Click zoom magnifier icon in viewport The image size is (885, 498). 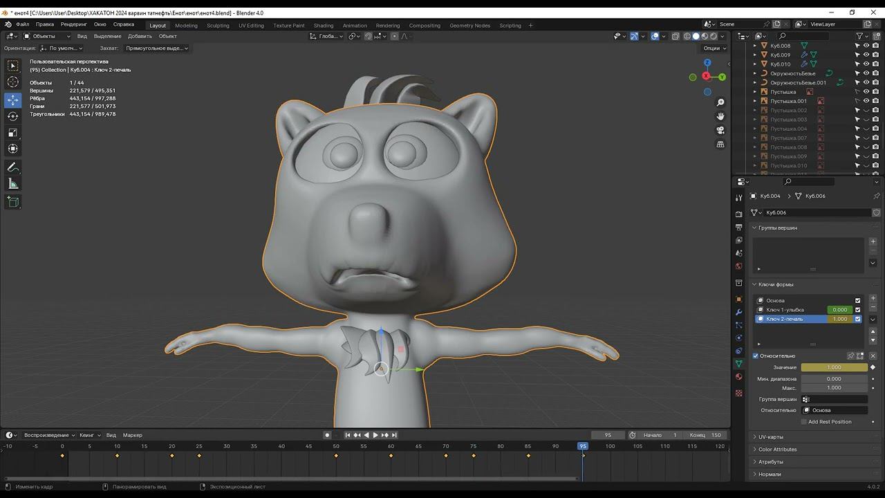720,102
